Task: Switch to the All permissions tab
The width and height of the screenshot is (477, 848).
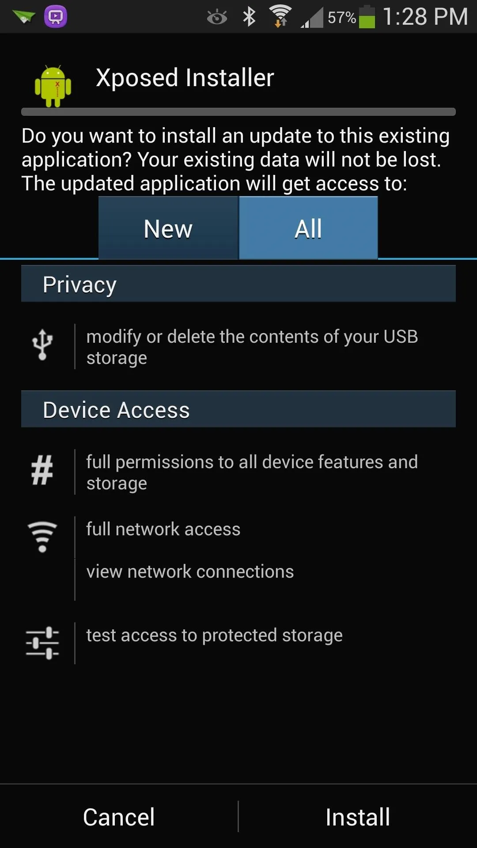Action: 308,228
